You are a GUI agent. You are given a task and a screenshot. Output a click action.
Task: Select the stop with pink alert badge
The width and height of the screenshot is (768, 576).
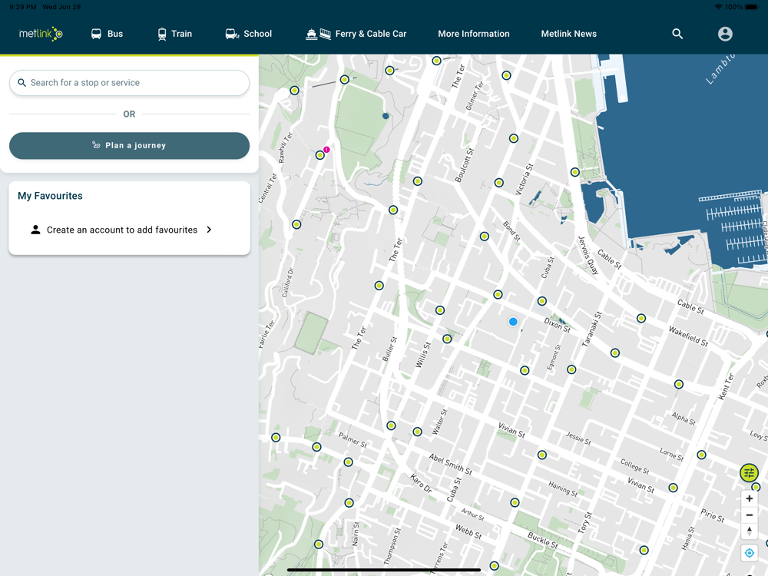point(320,155)
